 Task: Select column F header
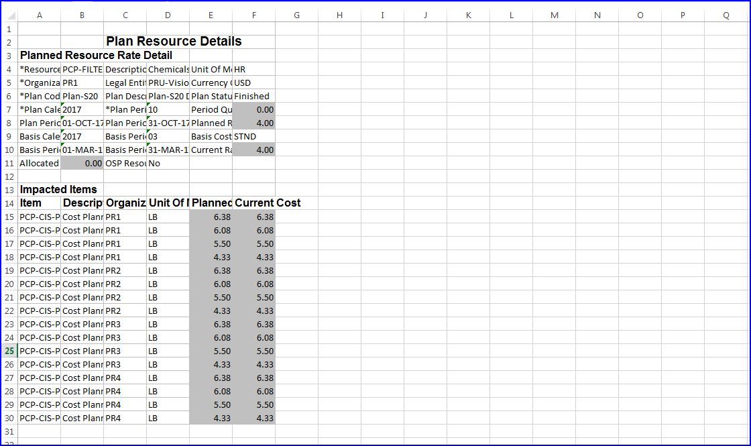coord(254,15)
